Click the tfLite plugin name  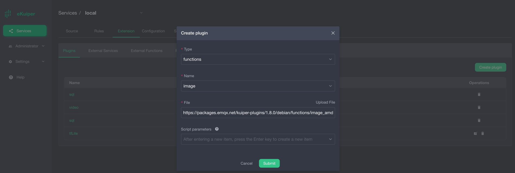point(74,133)
